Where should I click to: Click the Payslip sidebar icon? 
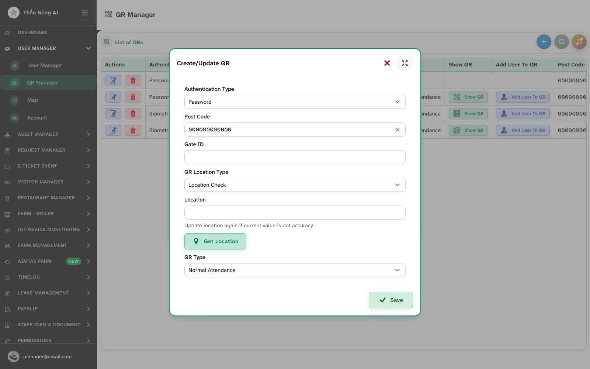coord(7,309)
